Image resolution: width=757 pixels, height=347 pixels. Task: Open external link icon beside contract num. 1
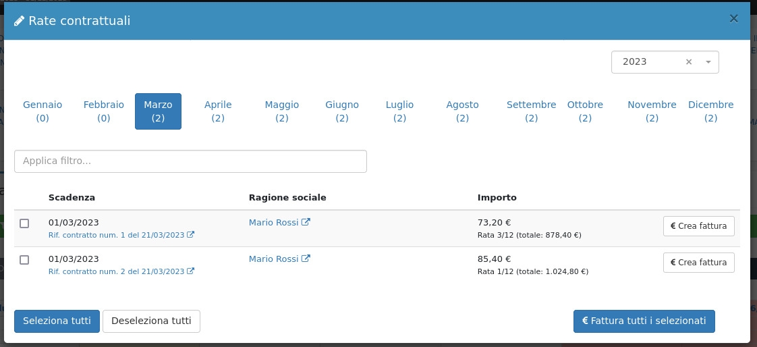coord(190,235)
